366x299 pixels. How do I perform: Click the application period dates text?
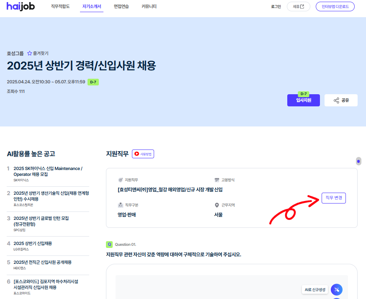[46, 82]
